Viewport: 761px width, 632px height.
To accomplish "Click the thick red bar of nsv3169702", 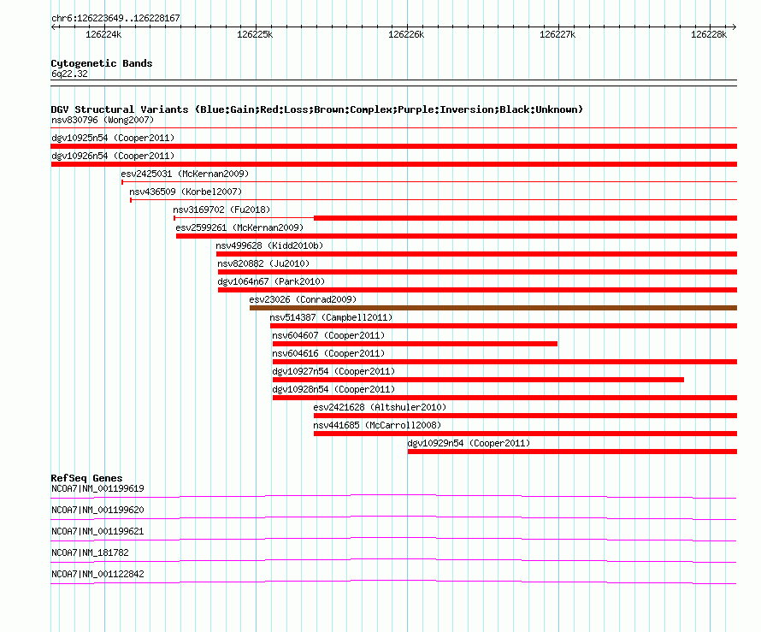I will pos(526,218).
